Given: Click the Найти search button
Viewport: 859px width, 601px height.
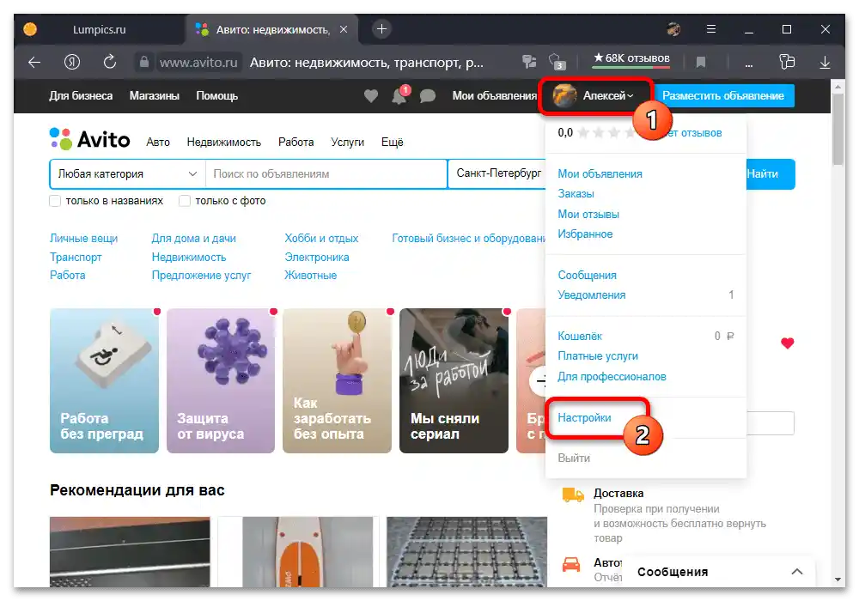Looking at the screenshot, I should click(770, 174).
